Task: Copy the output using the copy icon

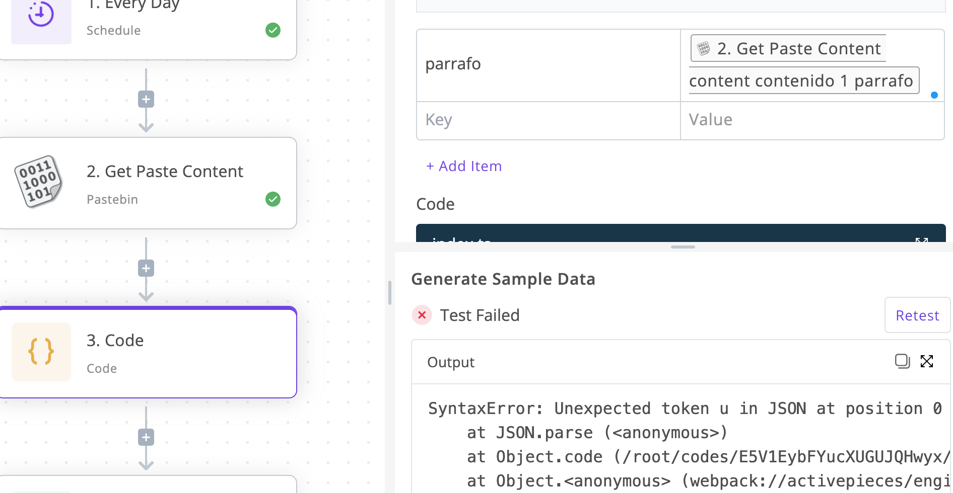Action: [902, 361]
